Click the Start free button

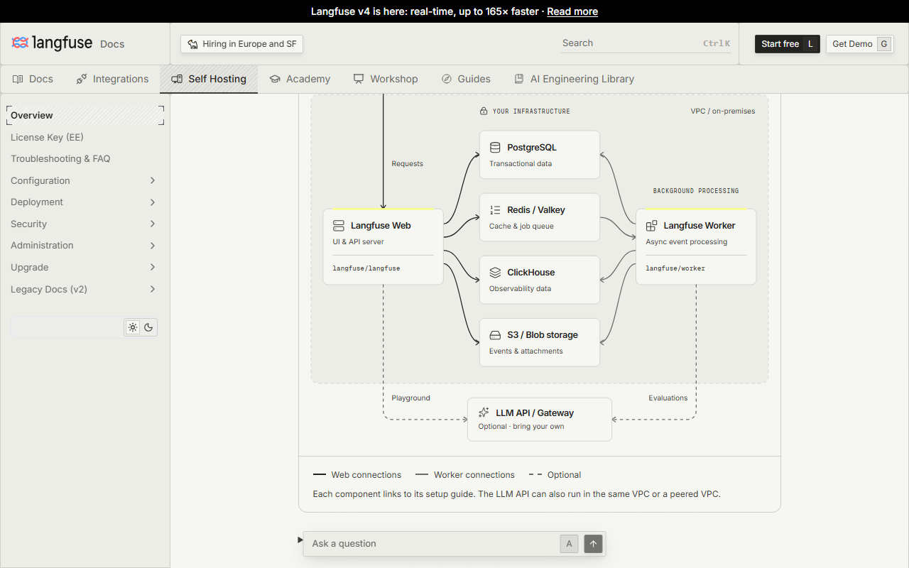tap(788, 44)
